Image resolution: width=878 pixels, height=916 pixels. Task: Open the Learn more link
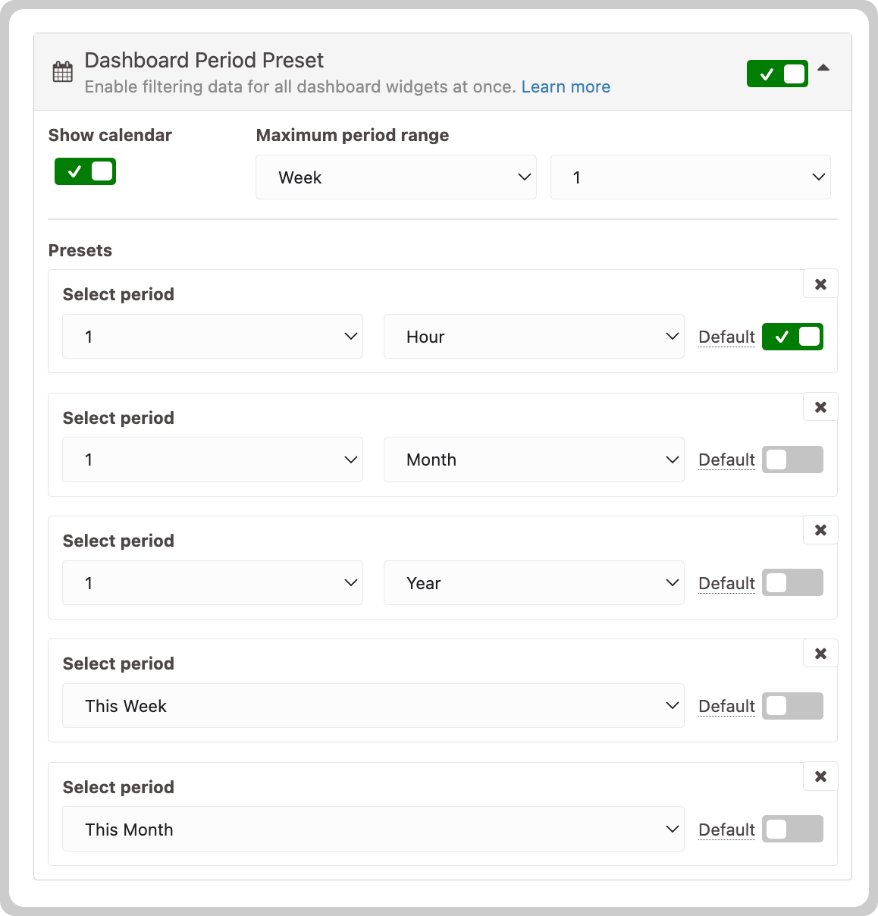[566, 86]
